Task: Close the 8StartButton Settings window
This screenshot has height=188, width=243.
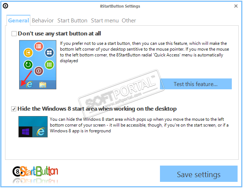Action: coord(236,6)
